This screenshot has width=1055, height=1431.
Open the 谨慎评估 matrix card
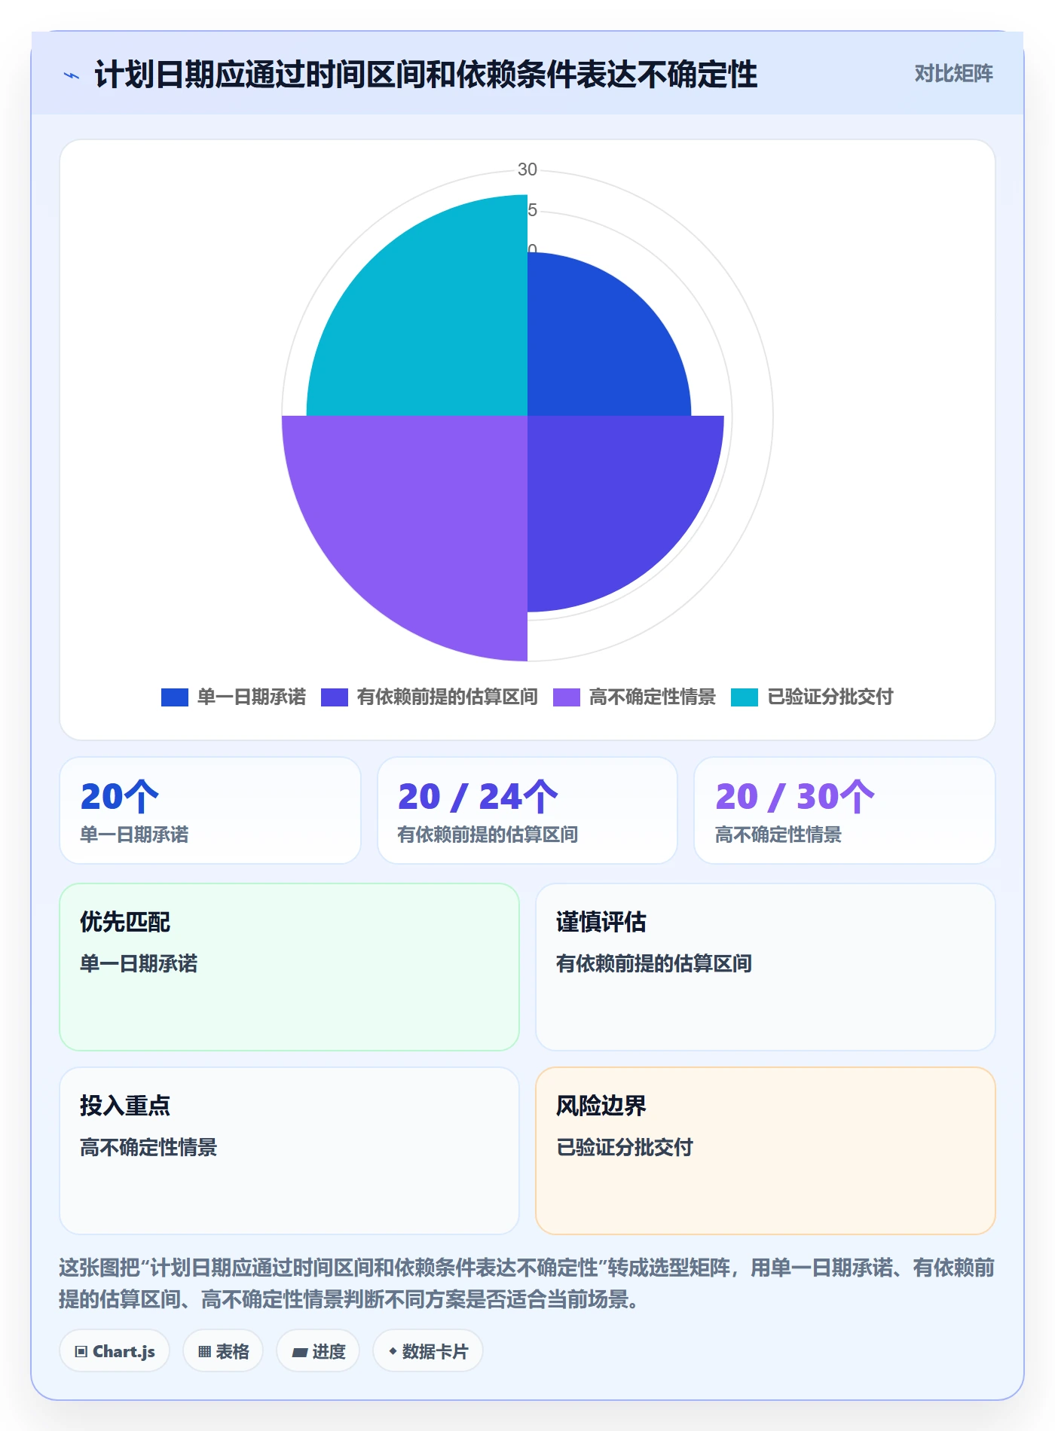(766, 967)
